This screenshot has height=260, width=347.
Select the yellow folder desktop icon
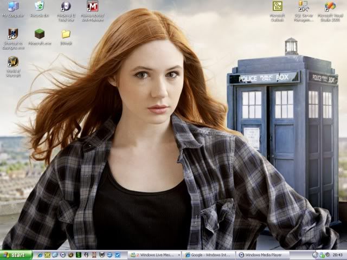tap(66, 37)
